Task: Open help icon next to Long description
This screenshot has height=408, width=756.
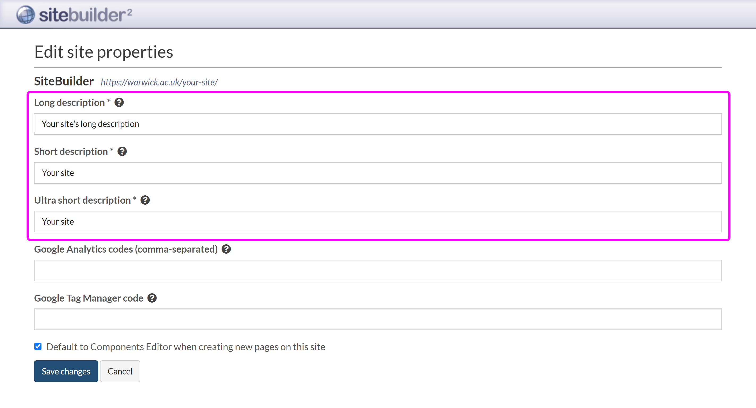Action: [119, 102]
